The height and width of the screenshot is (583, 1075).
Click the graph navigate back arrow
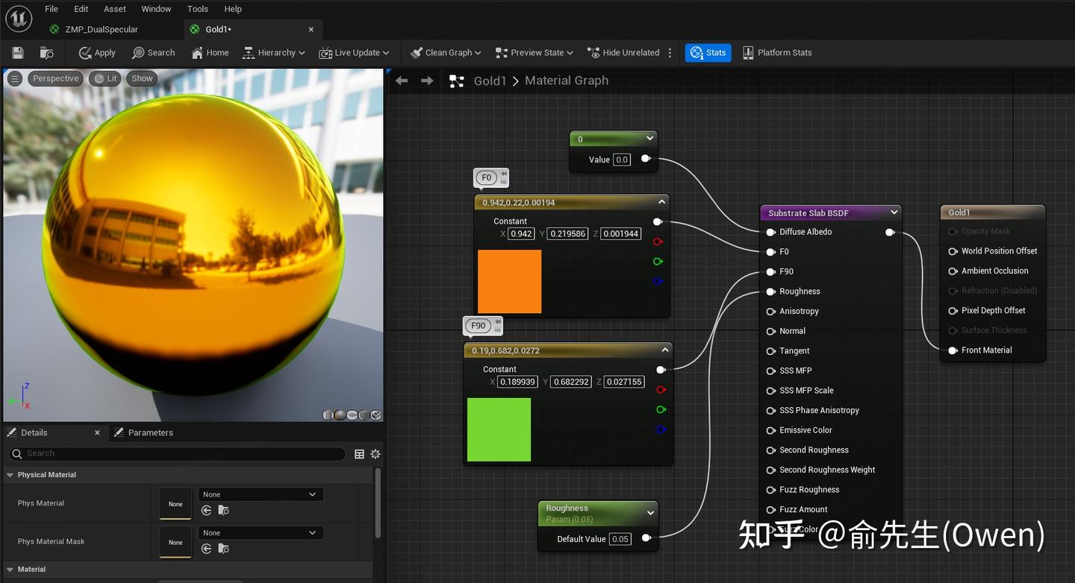(x=402, y=81)
